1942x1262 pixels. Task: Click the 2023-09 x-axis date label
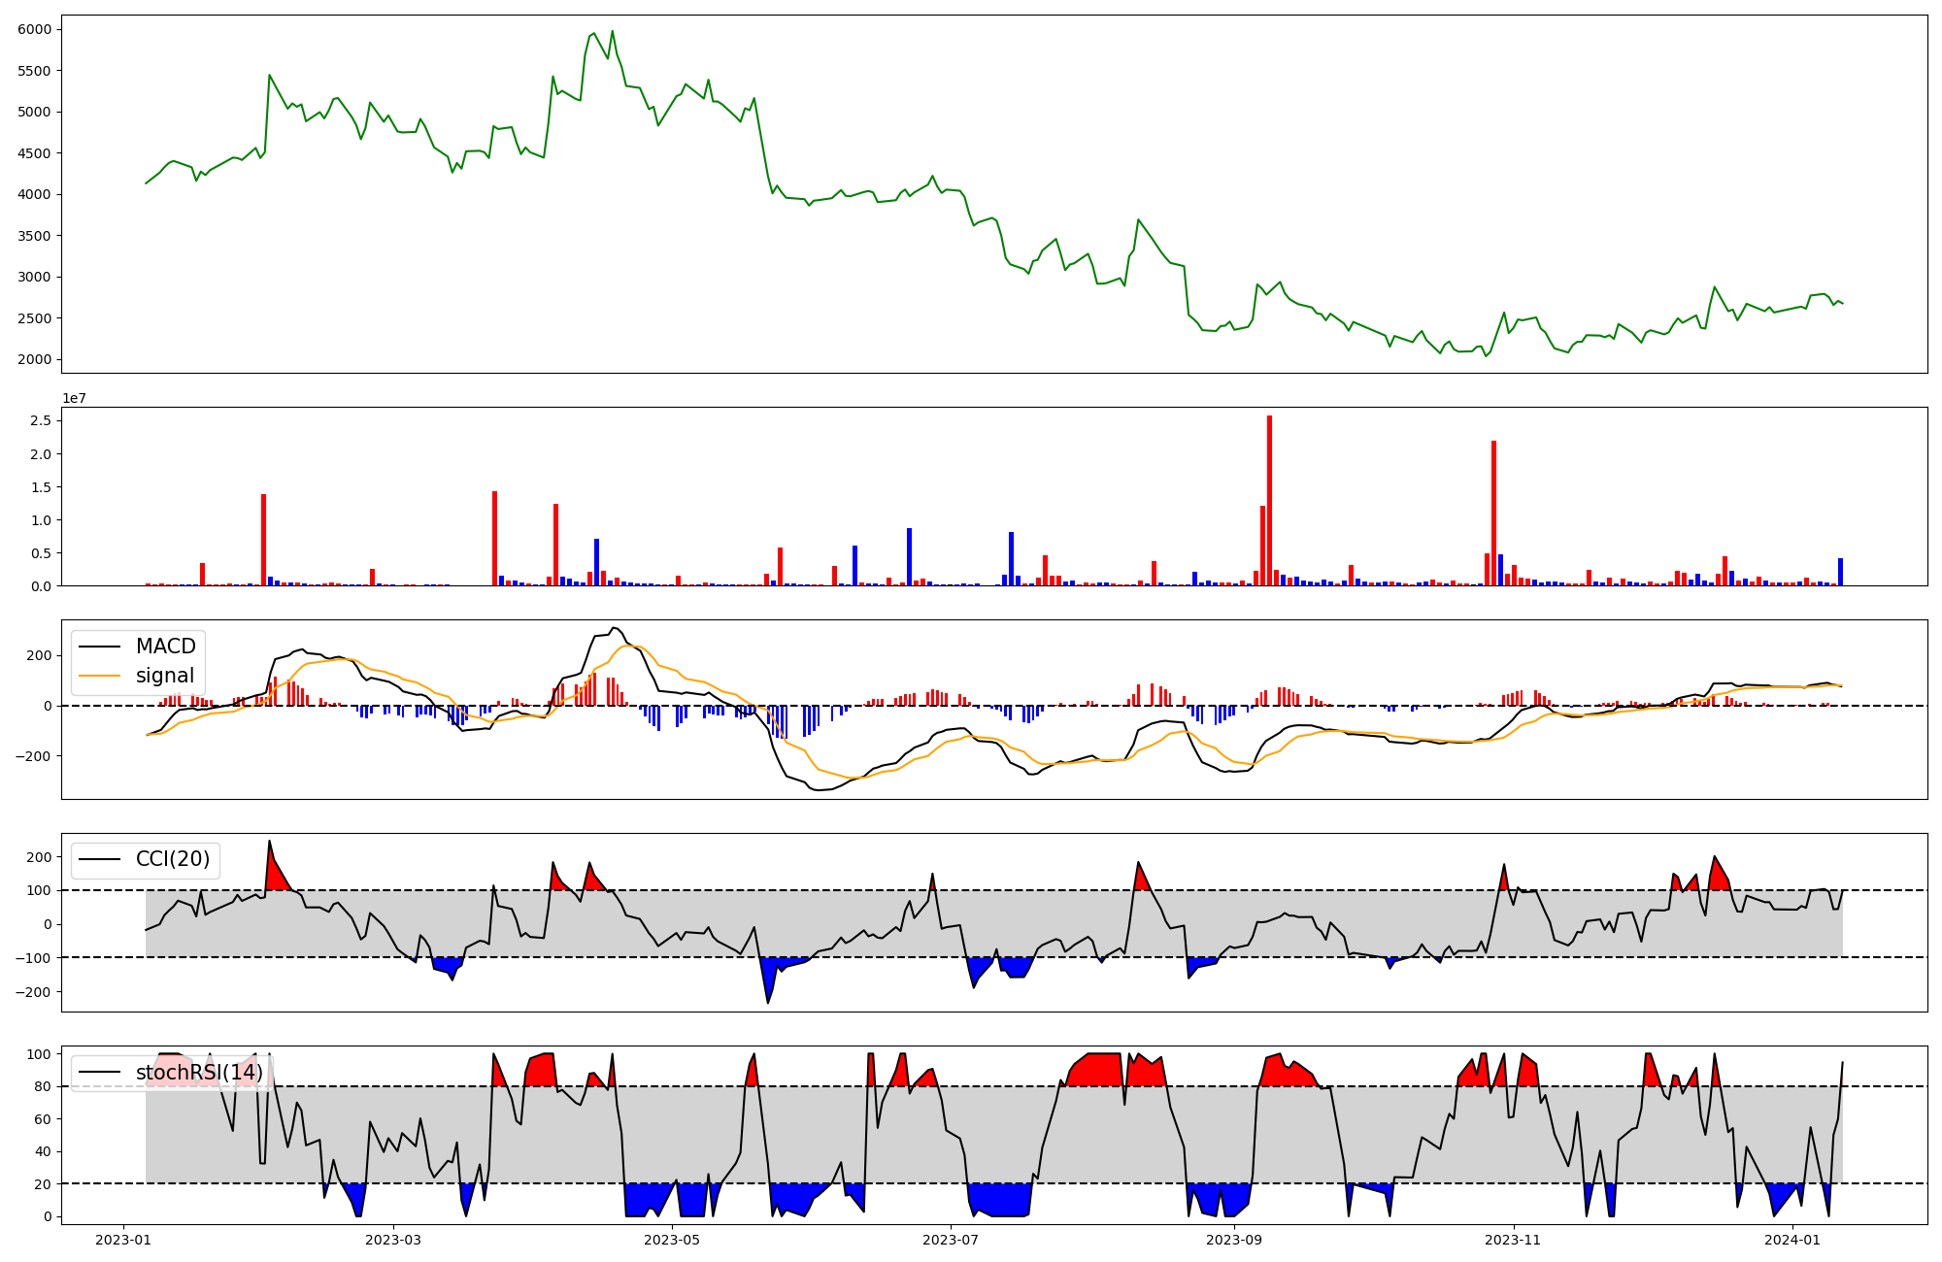coord(1233,1240)
